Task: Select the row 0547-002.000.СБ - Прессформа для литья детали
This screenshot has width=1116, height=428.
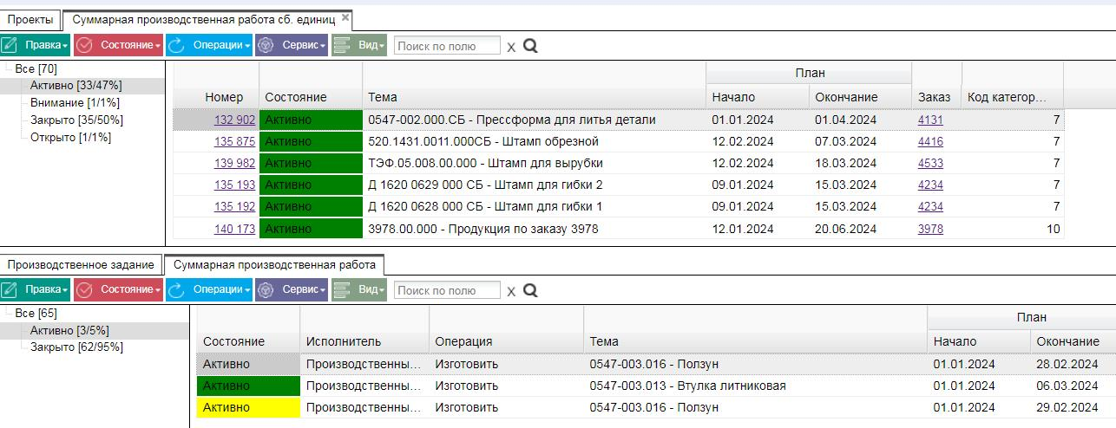Action: point(618,120)
